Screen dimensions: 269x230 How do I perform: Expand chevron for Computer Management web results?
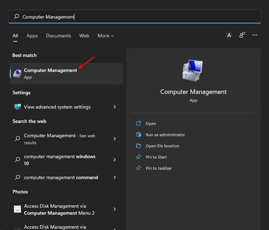click(115, 138)
